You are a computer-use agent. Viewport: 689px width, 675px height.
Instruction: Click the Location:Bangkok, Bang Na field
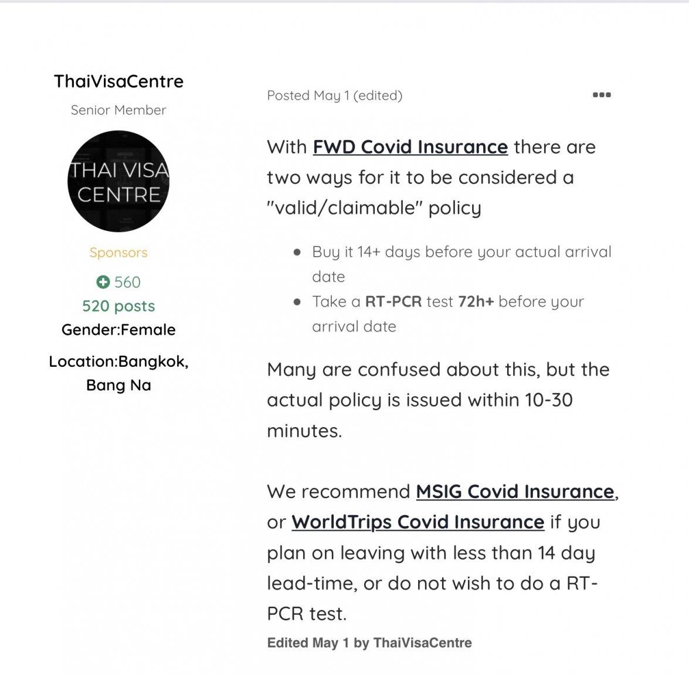tap(118, 373)
